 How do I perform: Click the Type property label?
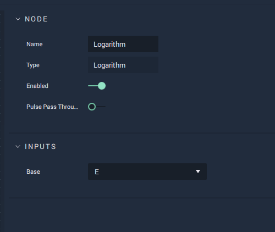point(33,65)
